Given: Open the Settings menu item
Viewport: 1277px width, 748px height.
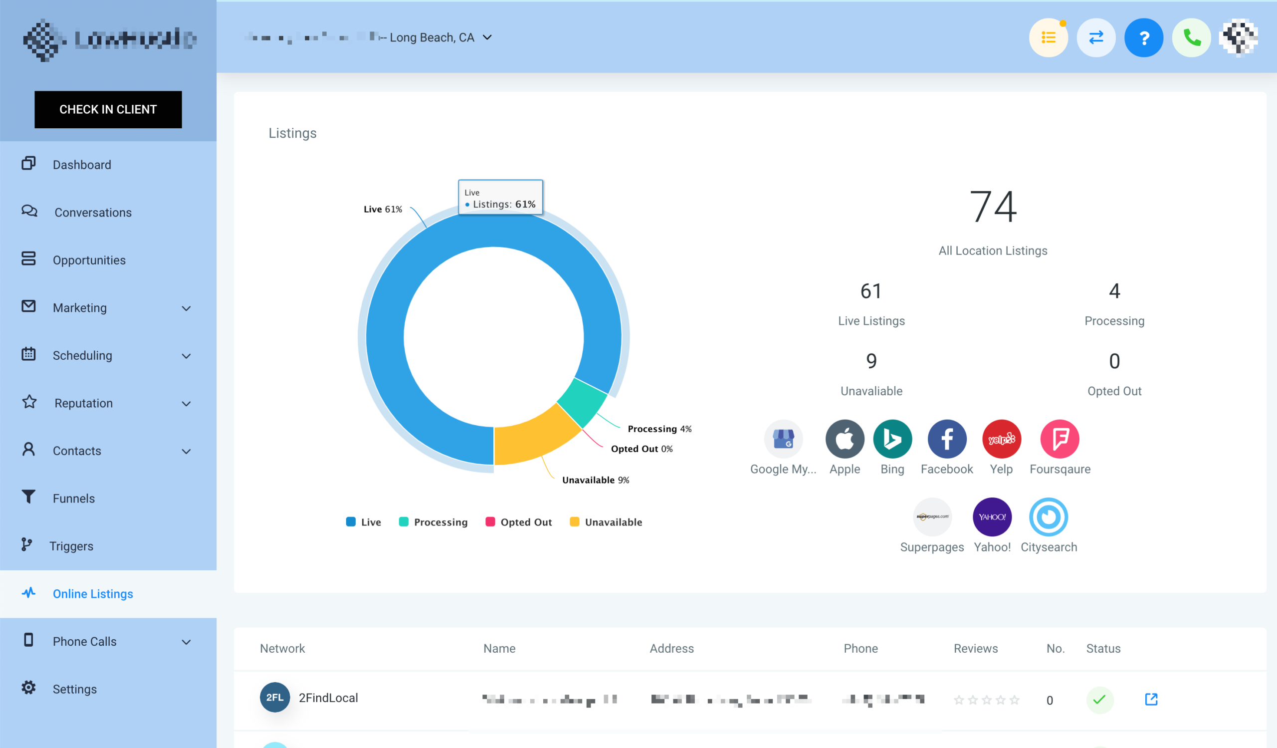Looking at the screenshot, I should (x=74, y=689).
